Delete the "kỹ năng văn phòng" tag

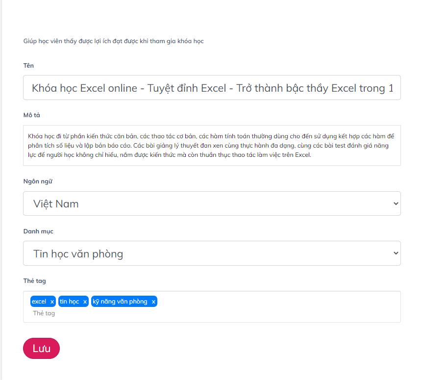pyautogui.click(x=153, y=302)
